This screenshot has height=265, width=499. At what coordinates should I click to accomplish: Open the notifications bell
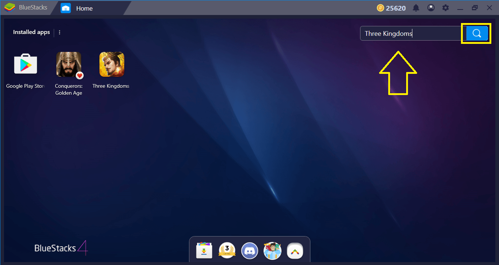click(x=416, y=8)
